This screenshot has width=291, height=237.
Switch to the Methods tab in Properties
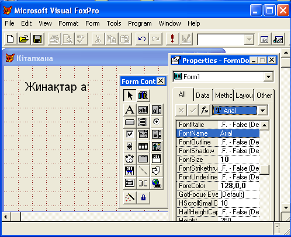coord(224,95)
